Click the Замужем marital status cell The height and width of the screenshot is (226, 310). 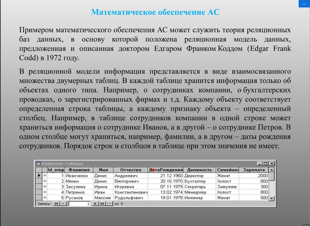pos(227,187)
